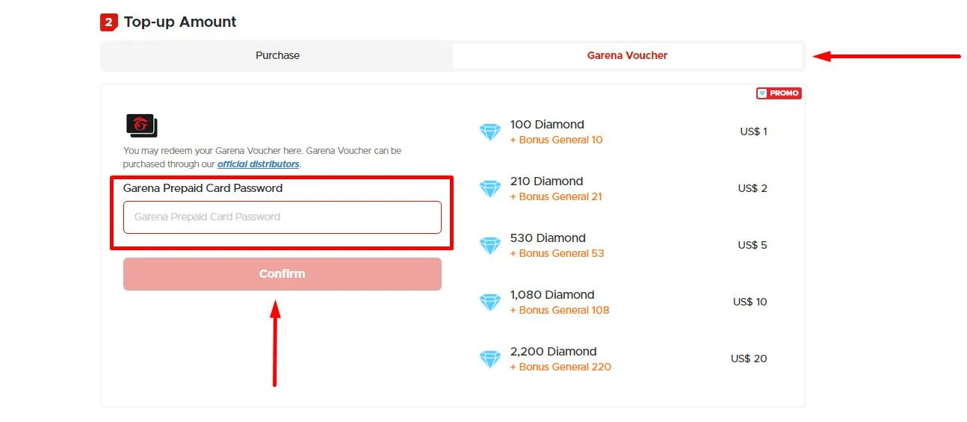
Task: Open the official distributors link
Action: coord(259,164)
